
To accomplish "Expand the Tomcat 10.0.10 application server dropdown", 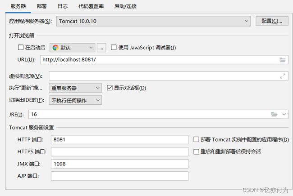I will click(153, 21).
